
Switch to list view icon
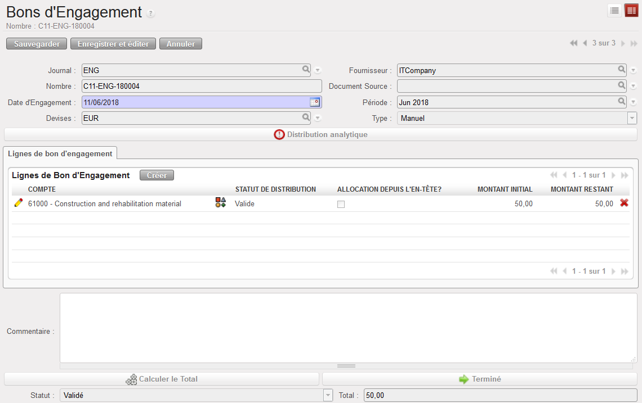click(614, 11)
